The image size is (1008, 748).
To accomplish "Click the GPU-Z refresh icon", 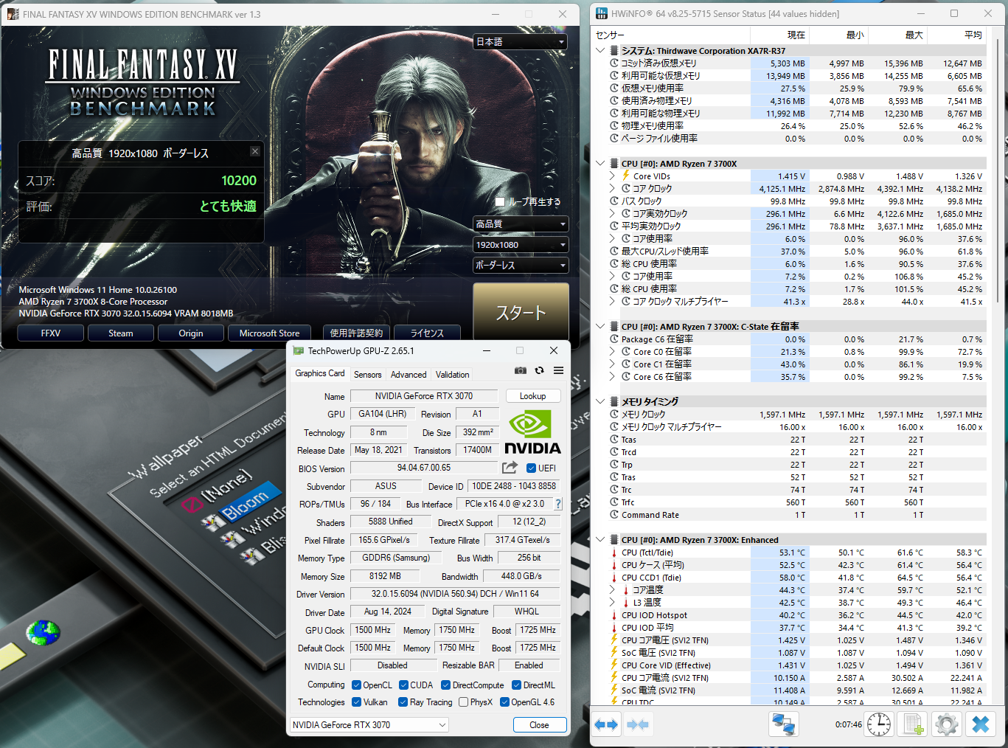I will coord(540,370).
